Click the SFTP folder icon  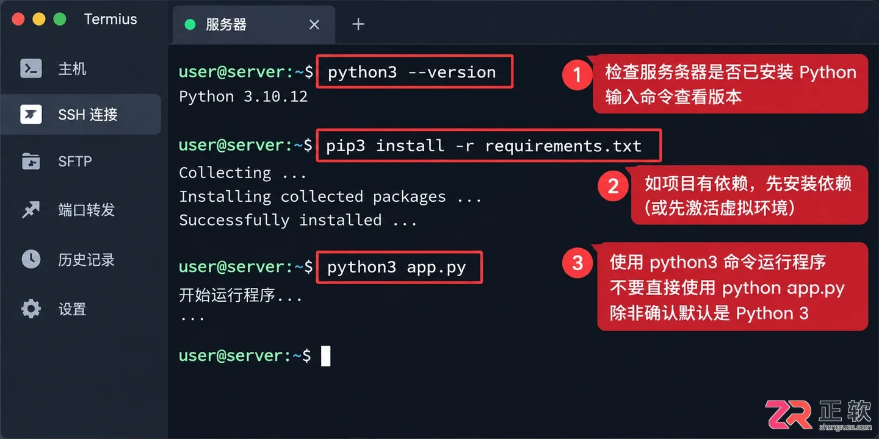click(31, 162)
